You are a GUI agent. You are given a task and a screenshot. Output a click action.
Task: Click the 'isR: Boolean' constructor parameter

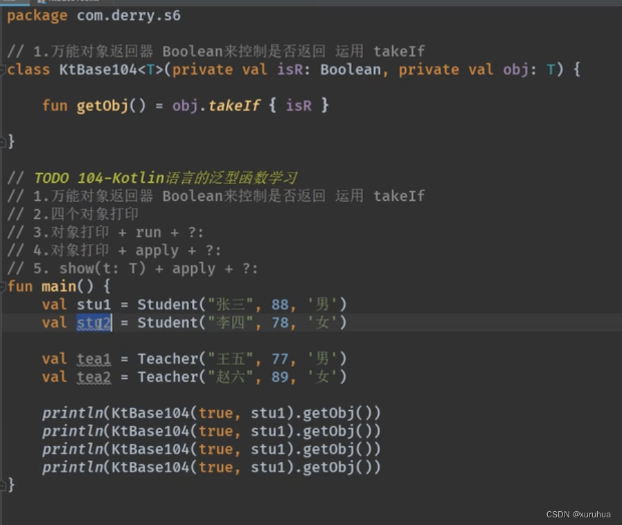(329, 70)
